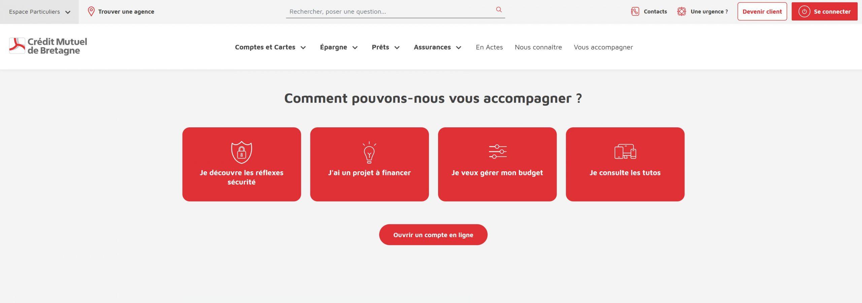
Task: Select Je consulte les tutos label
Action: [x=625, y=173]
